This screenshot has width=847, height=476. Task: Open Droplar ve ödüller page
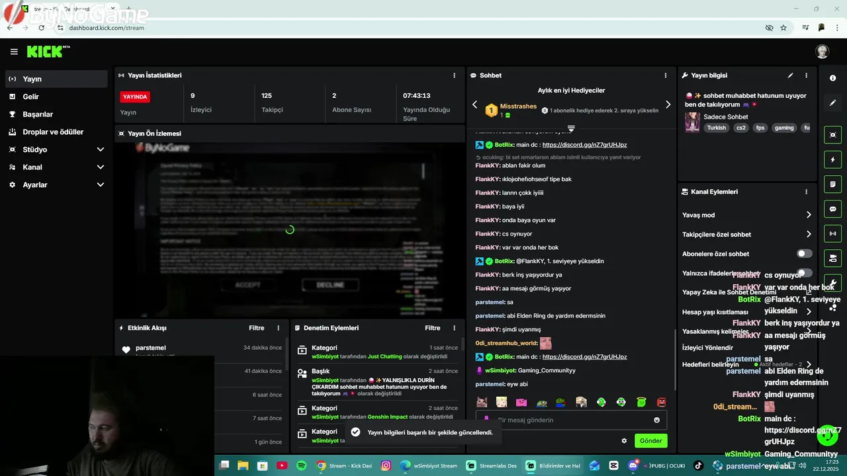tap(56, 132)
